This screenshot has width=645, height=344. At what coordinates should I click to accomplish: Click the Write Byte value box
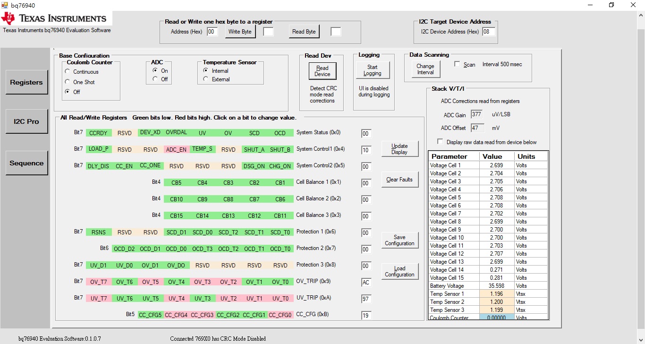pyautogui.click(x=268, y=32)
